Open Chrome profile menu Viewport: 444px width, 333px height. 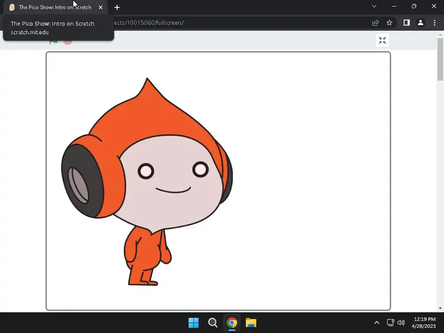click(x=421, y=23)
